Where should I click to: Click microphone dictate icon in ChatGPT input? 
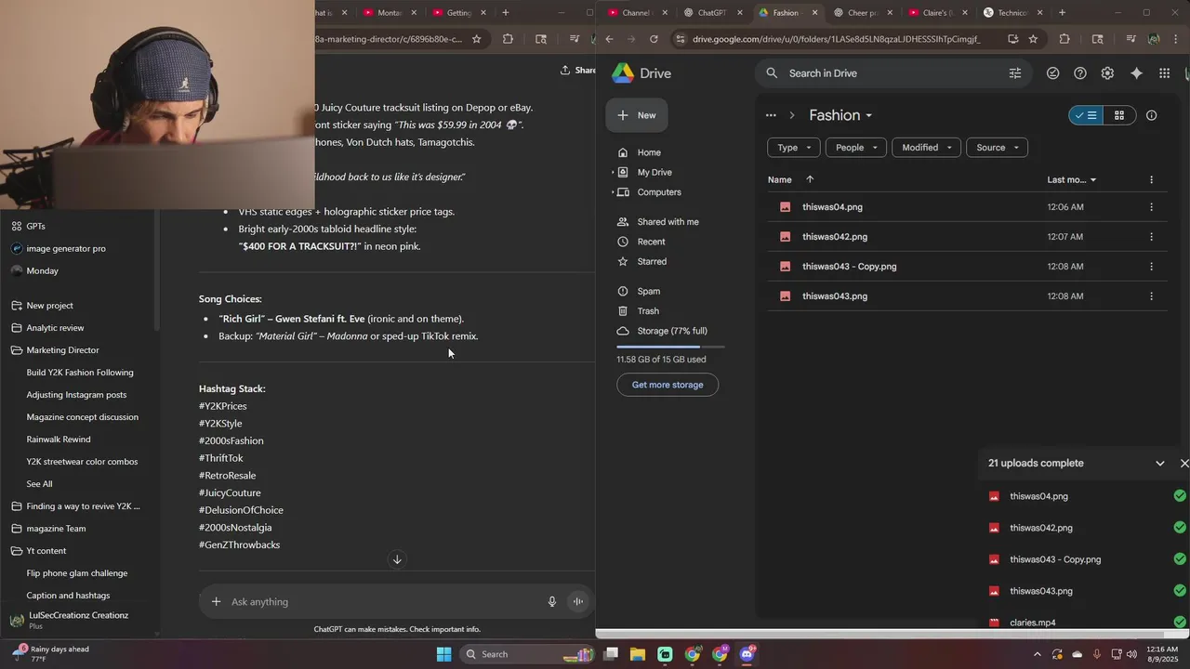551,602
